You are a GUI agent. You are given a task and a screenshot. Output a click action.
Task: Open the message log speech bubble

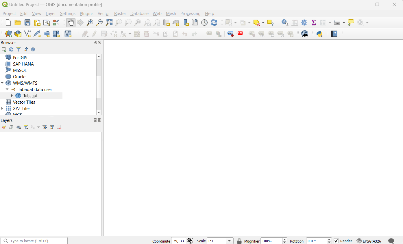[391, 241]
